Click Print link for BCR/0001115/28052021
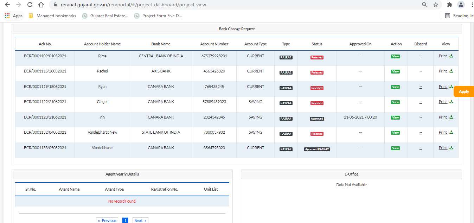474x223 pixels. coord(443,71)
